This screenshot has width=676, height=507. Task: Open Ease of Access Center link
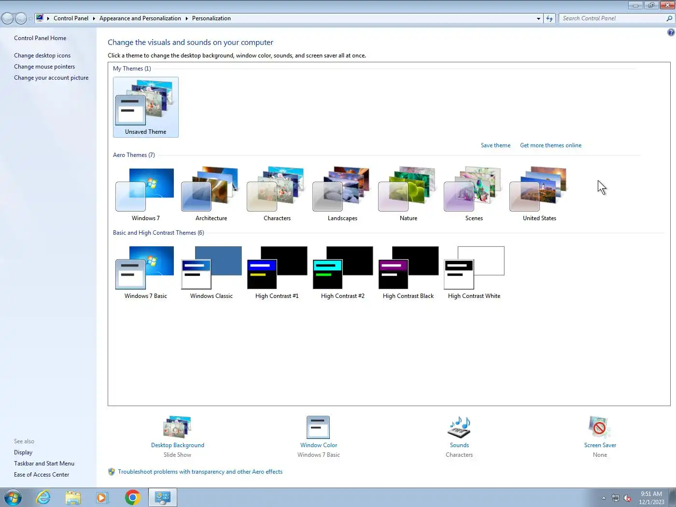(x=42, y=475)
